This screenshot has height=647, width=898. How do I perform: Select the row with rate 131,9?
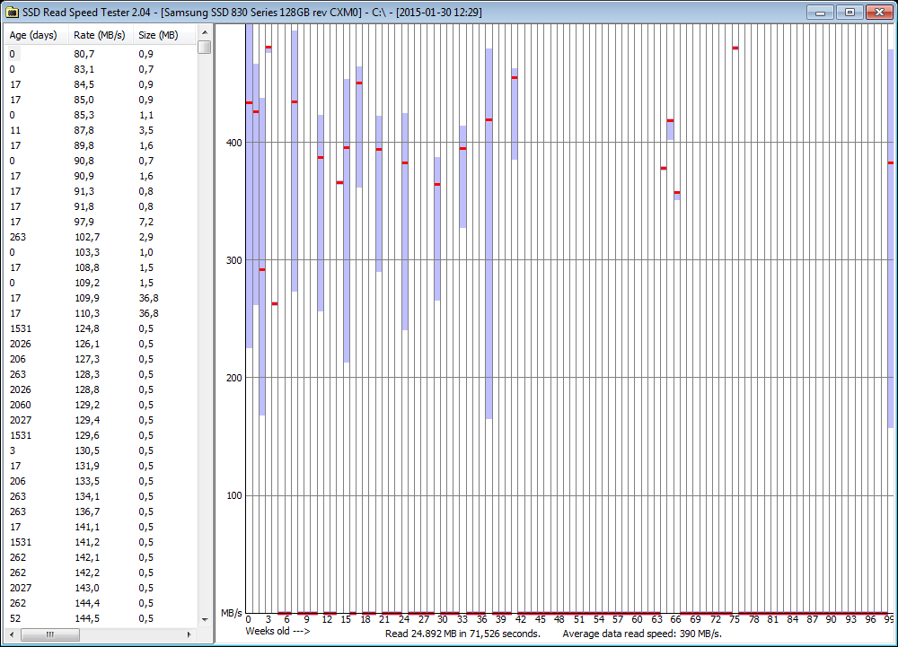pyautogui.click(x=101, y=466)
